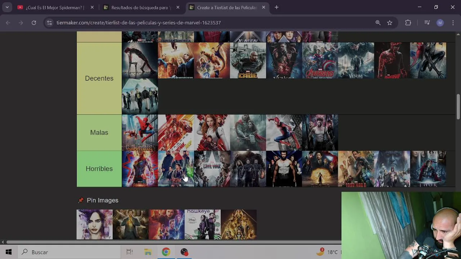This screenshot has height=259, width=461.
Task: Select the Ant-Man and the Wasp poster
Action: [x=176, y=133]
